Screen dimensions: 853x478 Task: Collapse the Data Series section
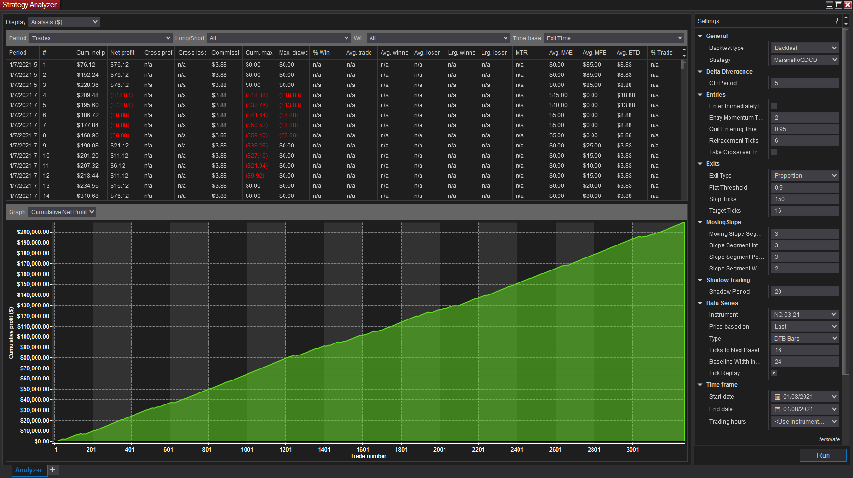click(x=700, y=303)
